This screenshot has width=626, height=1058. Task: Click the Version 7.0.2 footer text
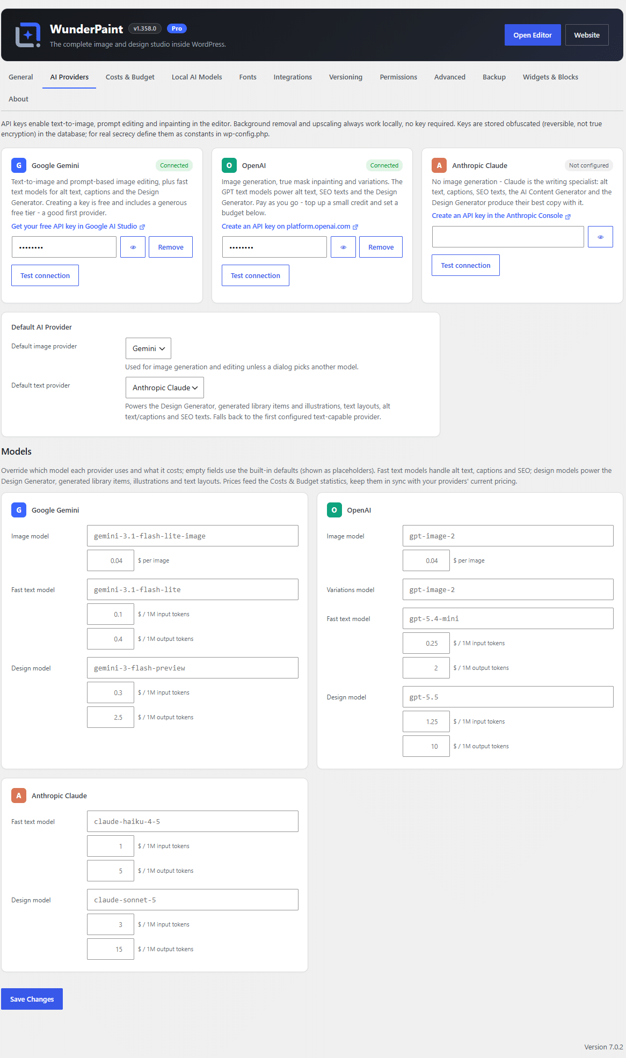[x=603, y=1047]
